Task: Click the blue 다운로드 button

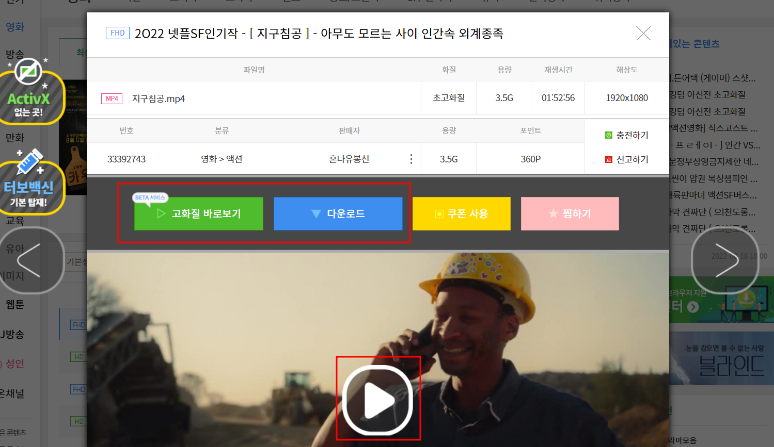Action: coord(338,213)
